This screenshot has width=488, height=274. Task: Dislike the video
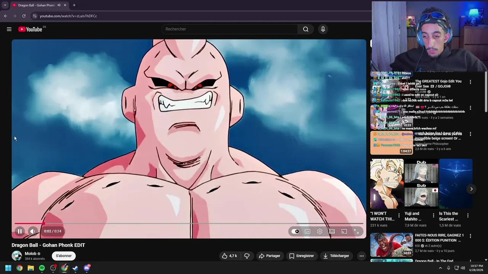(247, 256)
